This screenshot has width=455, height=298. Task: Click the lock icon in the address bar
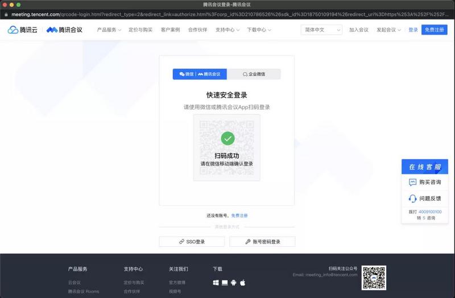point(6,14)
